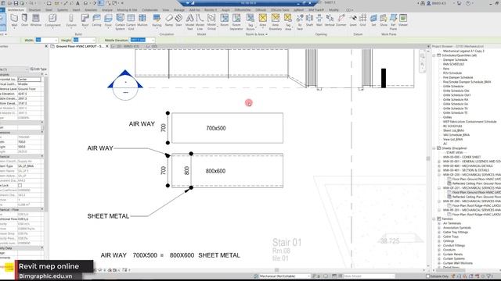Select the Grid datum tool
501x281 pixels.
tap(363, 21)
